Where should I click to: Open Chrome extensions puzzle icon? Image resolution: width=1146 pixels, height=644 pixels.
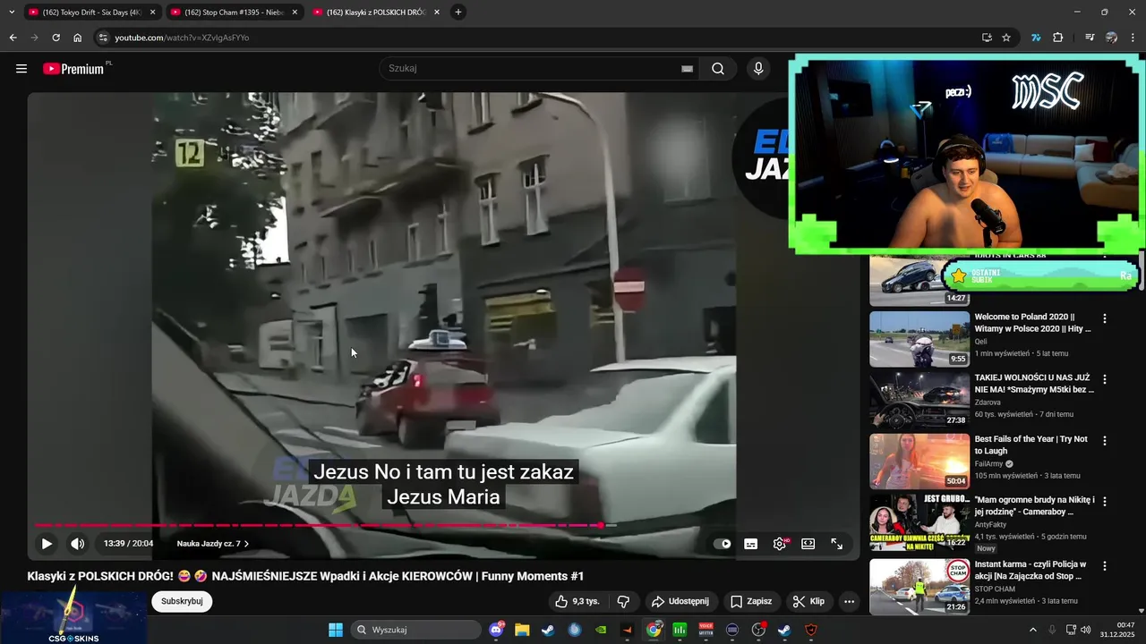pos(1058,38)
